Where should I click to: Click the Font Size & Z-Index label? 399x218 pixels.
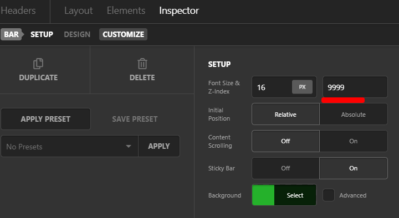click(x=224, y=87)
